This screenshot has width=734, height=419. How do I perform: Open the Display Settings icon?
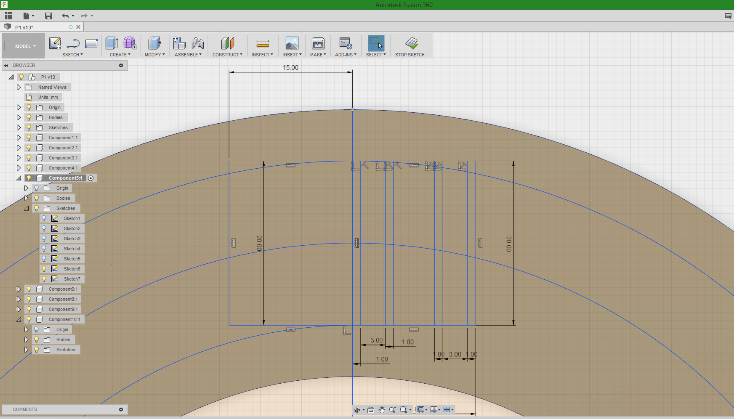pos(420,410)
